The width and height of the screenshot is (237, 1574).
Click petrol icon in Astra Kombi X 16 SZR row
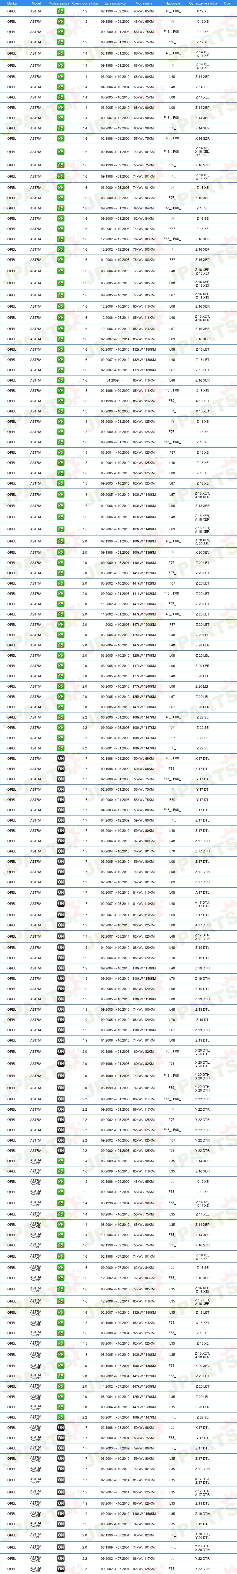tap(61, 1245)
